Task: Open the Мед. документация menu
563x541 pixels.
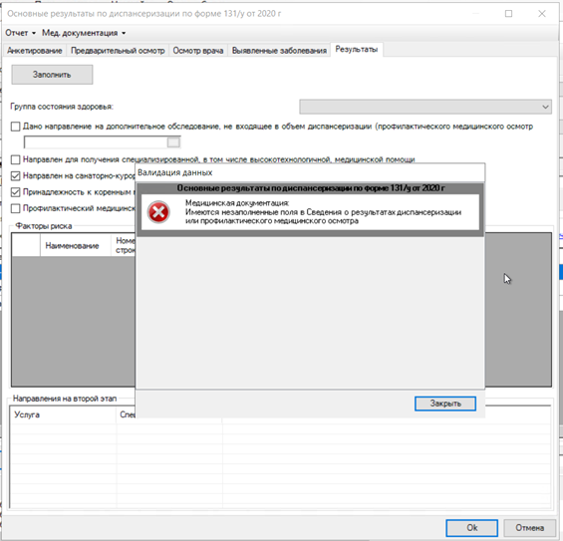Action: [84, 33]
